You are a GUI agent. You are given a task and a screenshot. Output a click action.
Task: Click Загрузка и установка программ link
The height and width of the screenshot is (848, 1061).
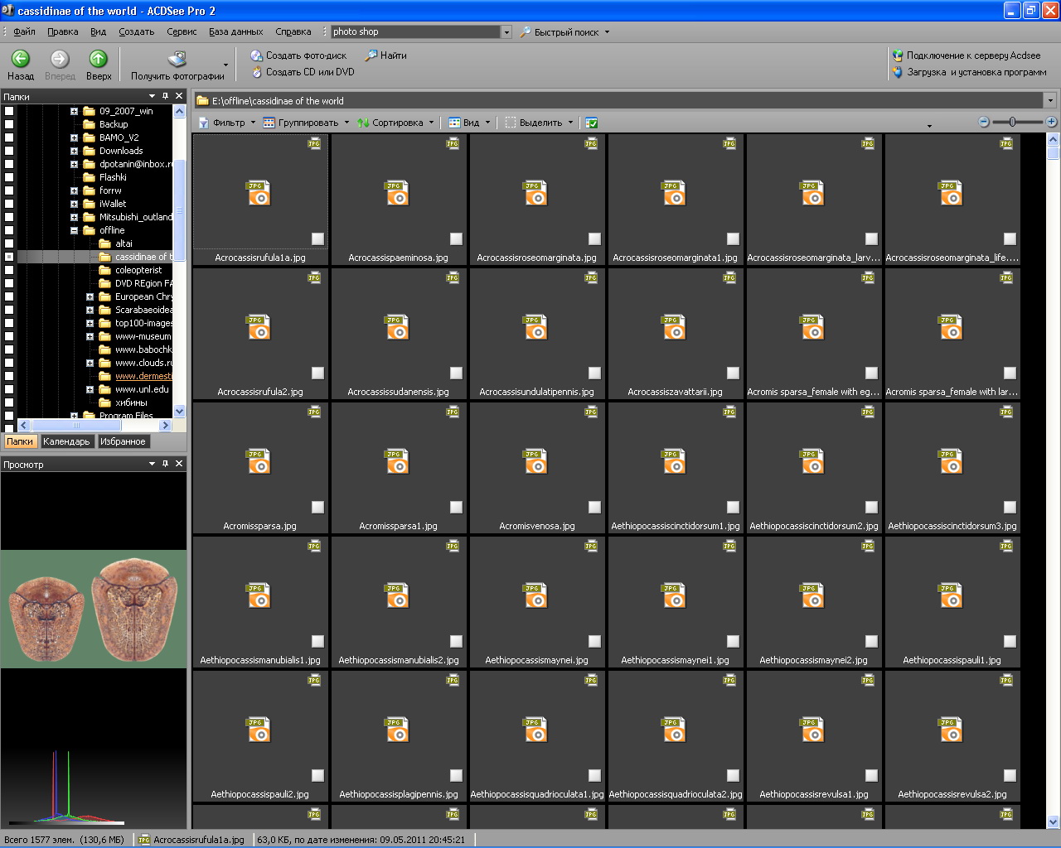pyautogui.click(x=976, y=72)
